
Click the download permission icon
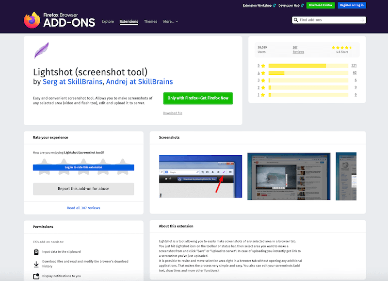(x=36, y=264)
